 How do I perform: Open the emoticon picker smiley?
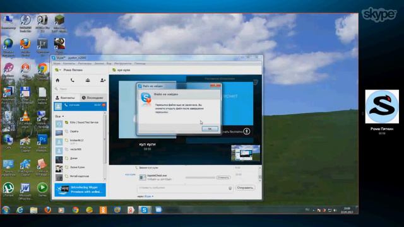230,189
